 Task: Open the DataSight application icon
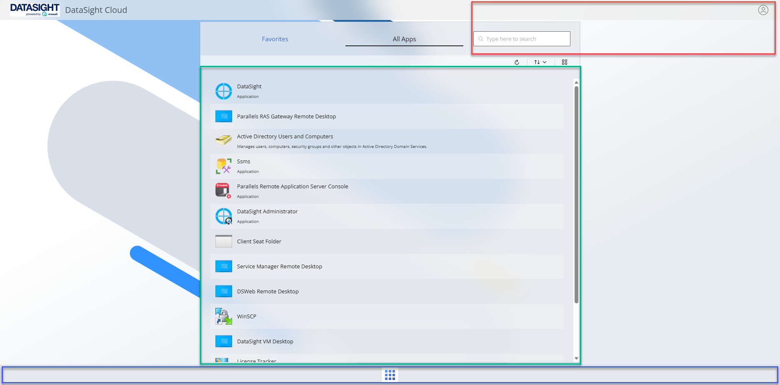pos(223,91)
